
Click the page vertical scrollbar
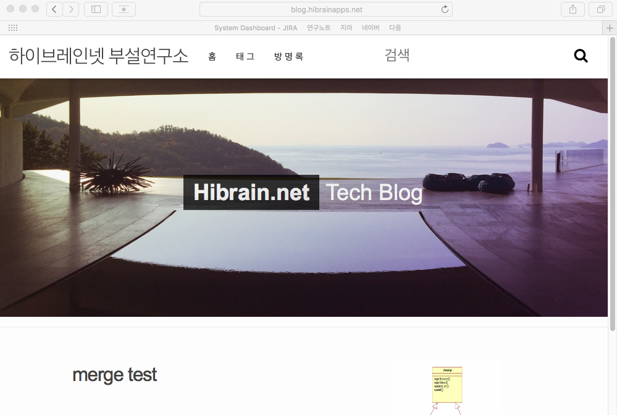(x=612, y=185)
